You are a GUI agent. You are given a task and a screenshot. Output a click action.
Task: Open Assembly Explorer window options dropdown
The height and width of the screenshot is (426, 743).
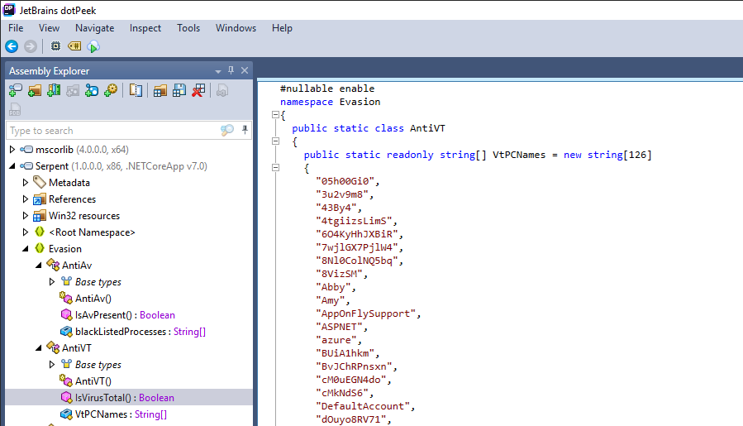click(x=218, y=71)
